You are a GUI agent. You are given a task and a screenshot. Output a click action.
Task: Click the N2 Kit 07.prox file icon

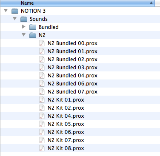coord(42,140)
